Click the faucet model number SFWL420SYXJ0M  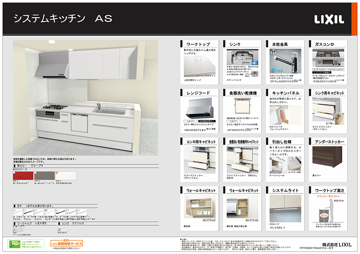click(283, 81)
